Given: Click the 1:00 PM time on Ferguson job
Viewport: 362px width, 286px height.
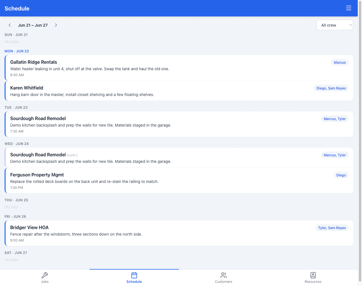Looking at the screenshot, I should pos(17,188).
